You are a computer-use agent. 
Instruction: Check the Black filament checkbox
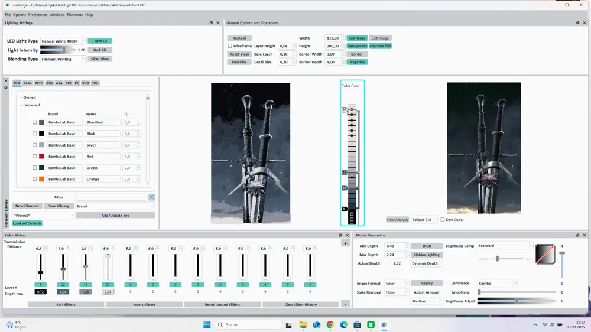pyautogui.click(x=35, y=134)
